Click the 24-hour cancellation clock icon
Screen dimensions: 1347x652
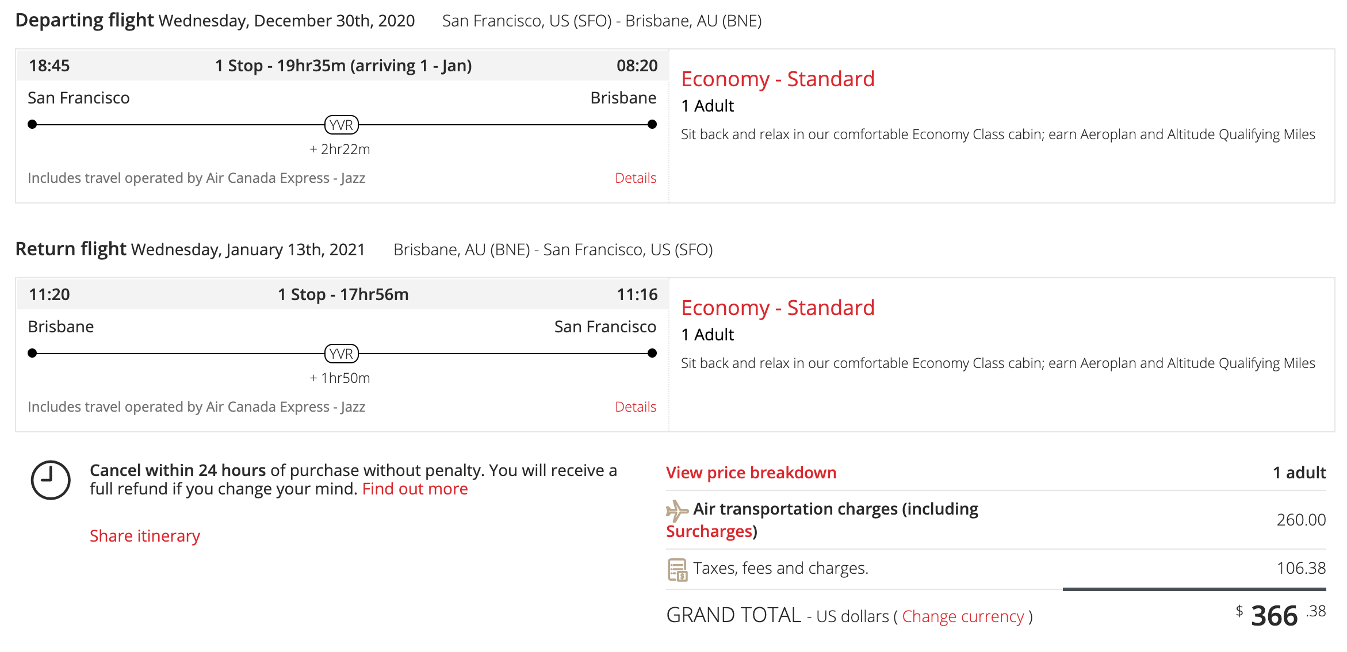coord(51,480)
